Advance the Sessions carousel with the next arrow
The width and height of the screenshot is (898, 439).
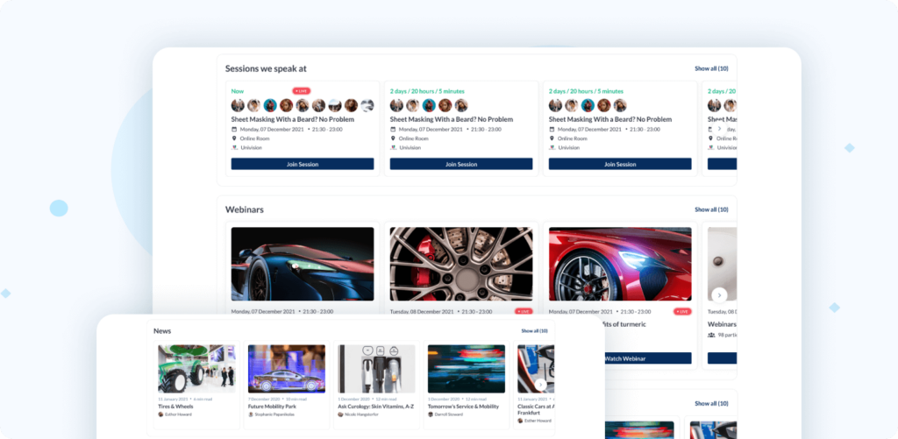719,129
